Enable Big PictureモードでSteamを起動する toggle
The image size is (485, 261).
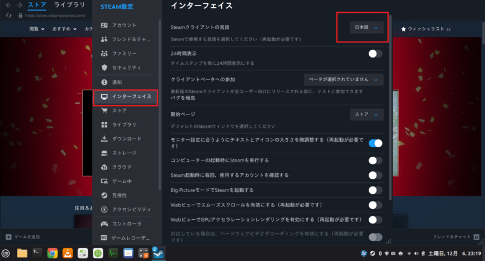coord(375,190)
